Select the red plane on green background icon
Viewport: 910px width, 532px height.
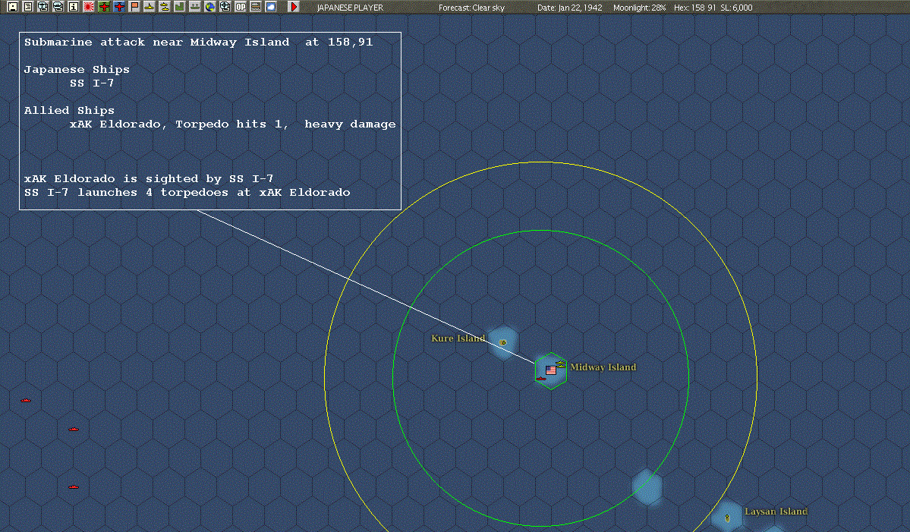104,7
